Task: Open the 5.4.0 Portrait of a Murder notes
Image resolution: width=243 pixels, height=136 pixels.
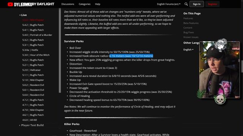Action: pos(37,35)
